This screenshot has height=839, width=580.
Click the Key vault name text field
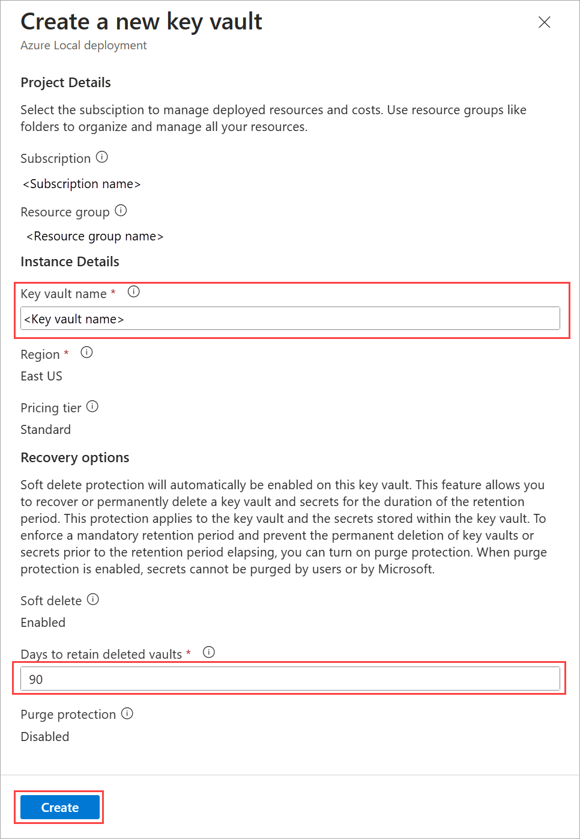(290, 319)
